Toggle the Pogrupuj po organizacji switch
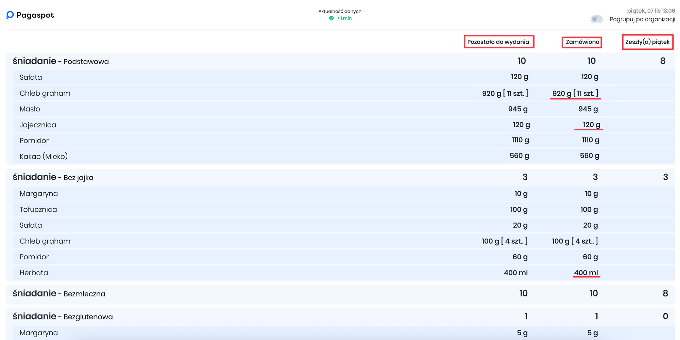The image size is (680, 340). [596, 19]
